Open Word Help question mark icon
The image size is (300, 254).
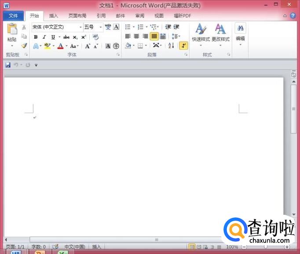[x=293, y=15]
